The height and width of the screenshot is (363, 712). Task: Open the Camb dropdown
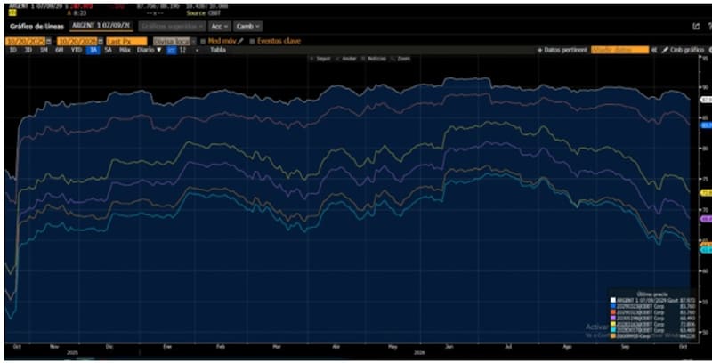(248, 27)
